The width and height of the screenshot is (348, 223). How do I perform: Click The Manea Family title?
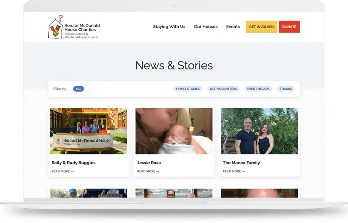(241, 163)
